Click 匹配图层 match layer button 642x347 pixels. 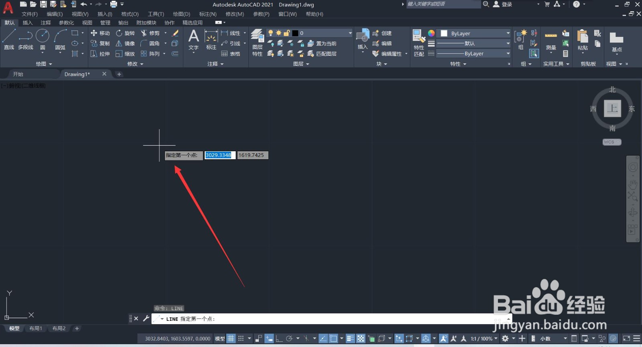tap(322, 54)
